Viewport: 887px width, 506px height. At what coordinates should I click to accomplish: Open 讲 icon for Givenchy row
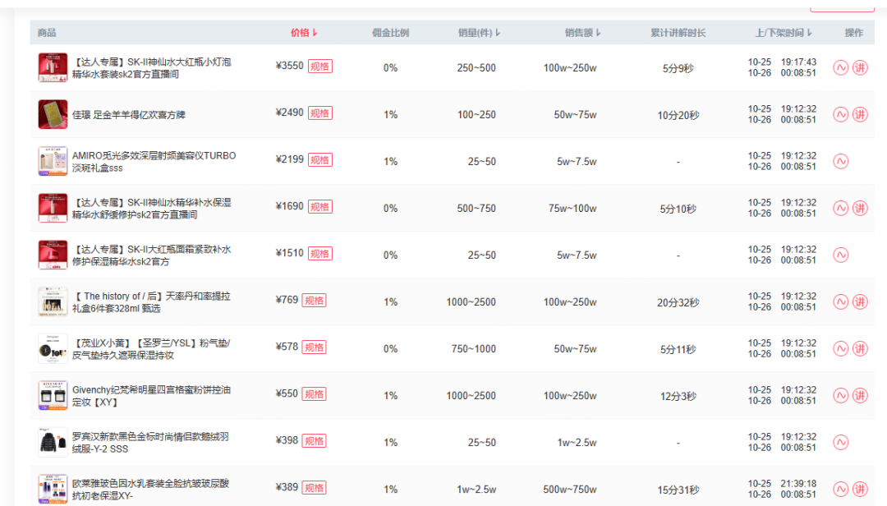860,396
